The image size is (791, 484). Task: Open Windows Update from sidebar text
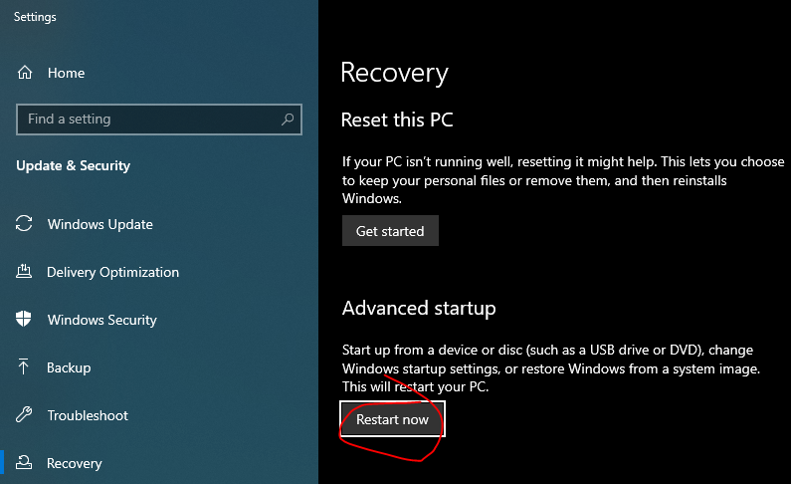click(x=99, y=224)
